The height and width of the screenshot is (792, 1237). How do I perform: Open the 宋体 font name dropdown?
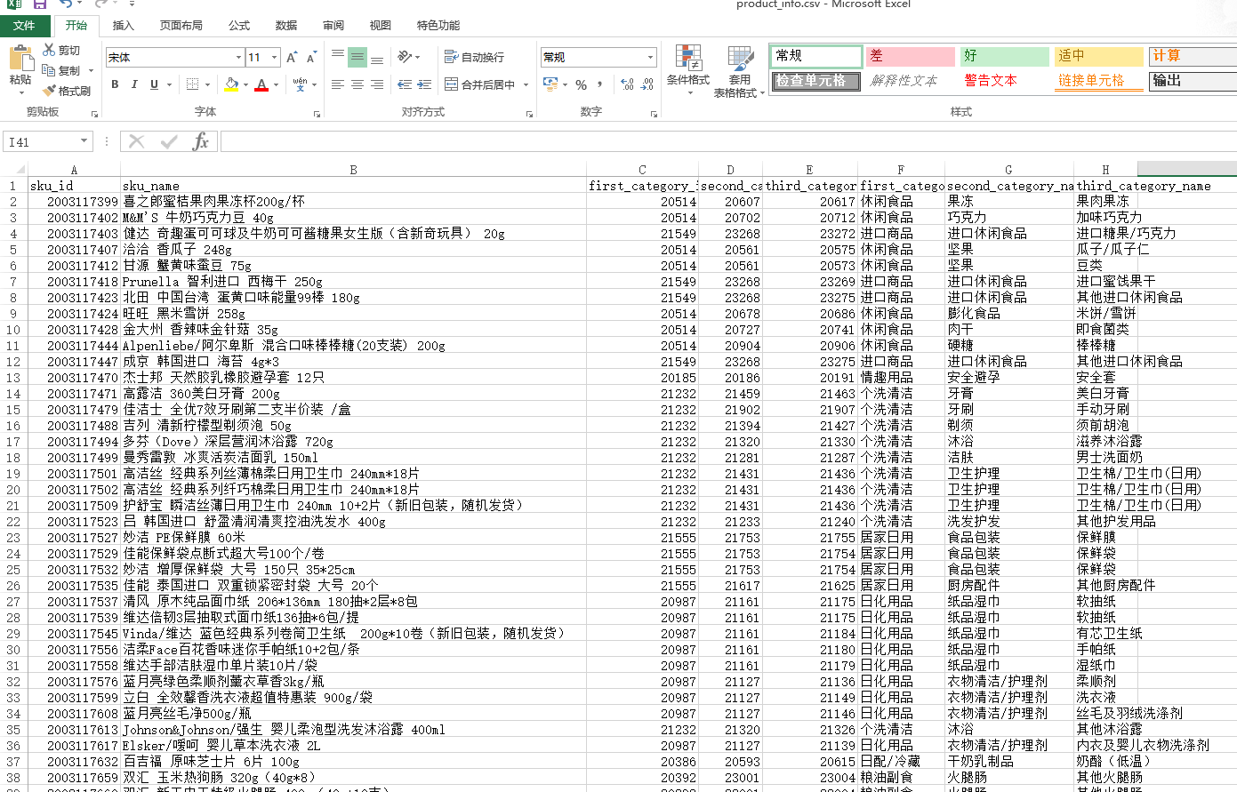pyautogui.click(x=238, y=57)
